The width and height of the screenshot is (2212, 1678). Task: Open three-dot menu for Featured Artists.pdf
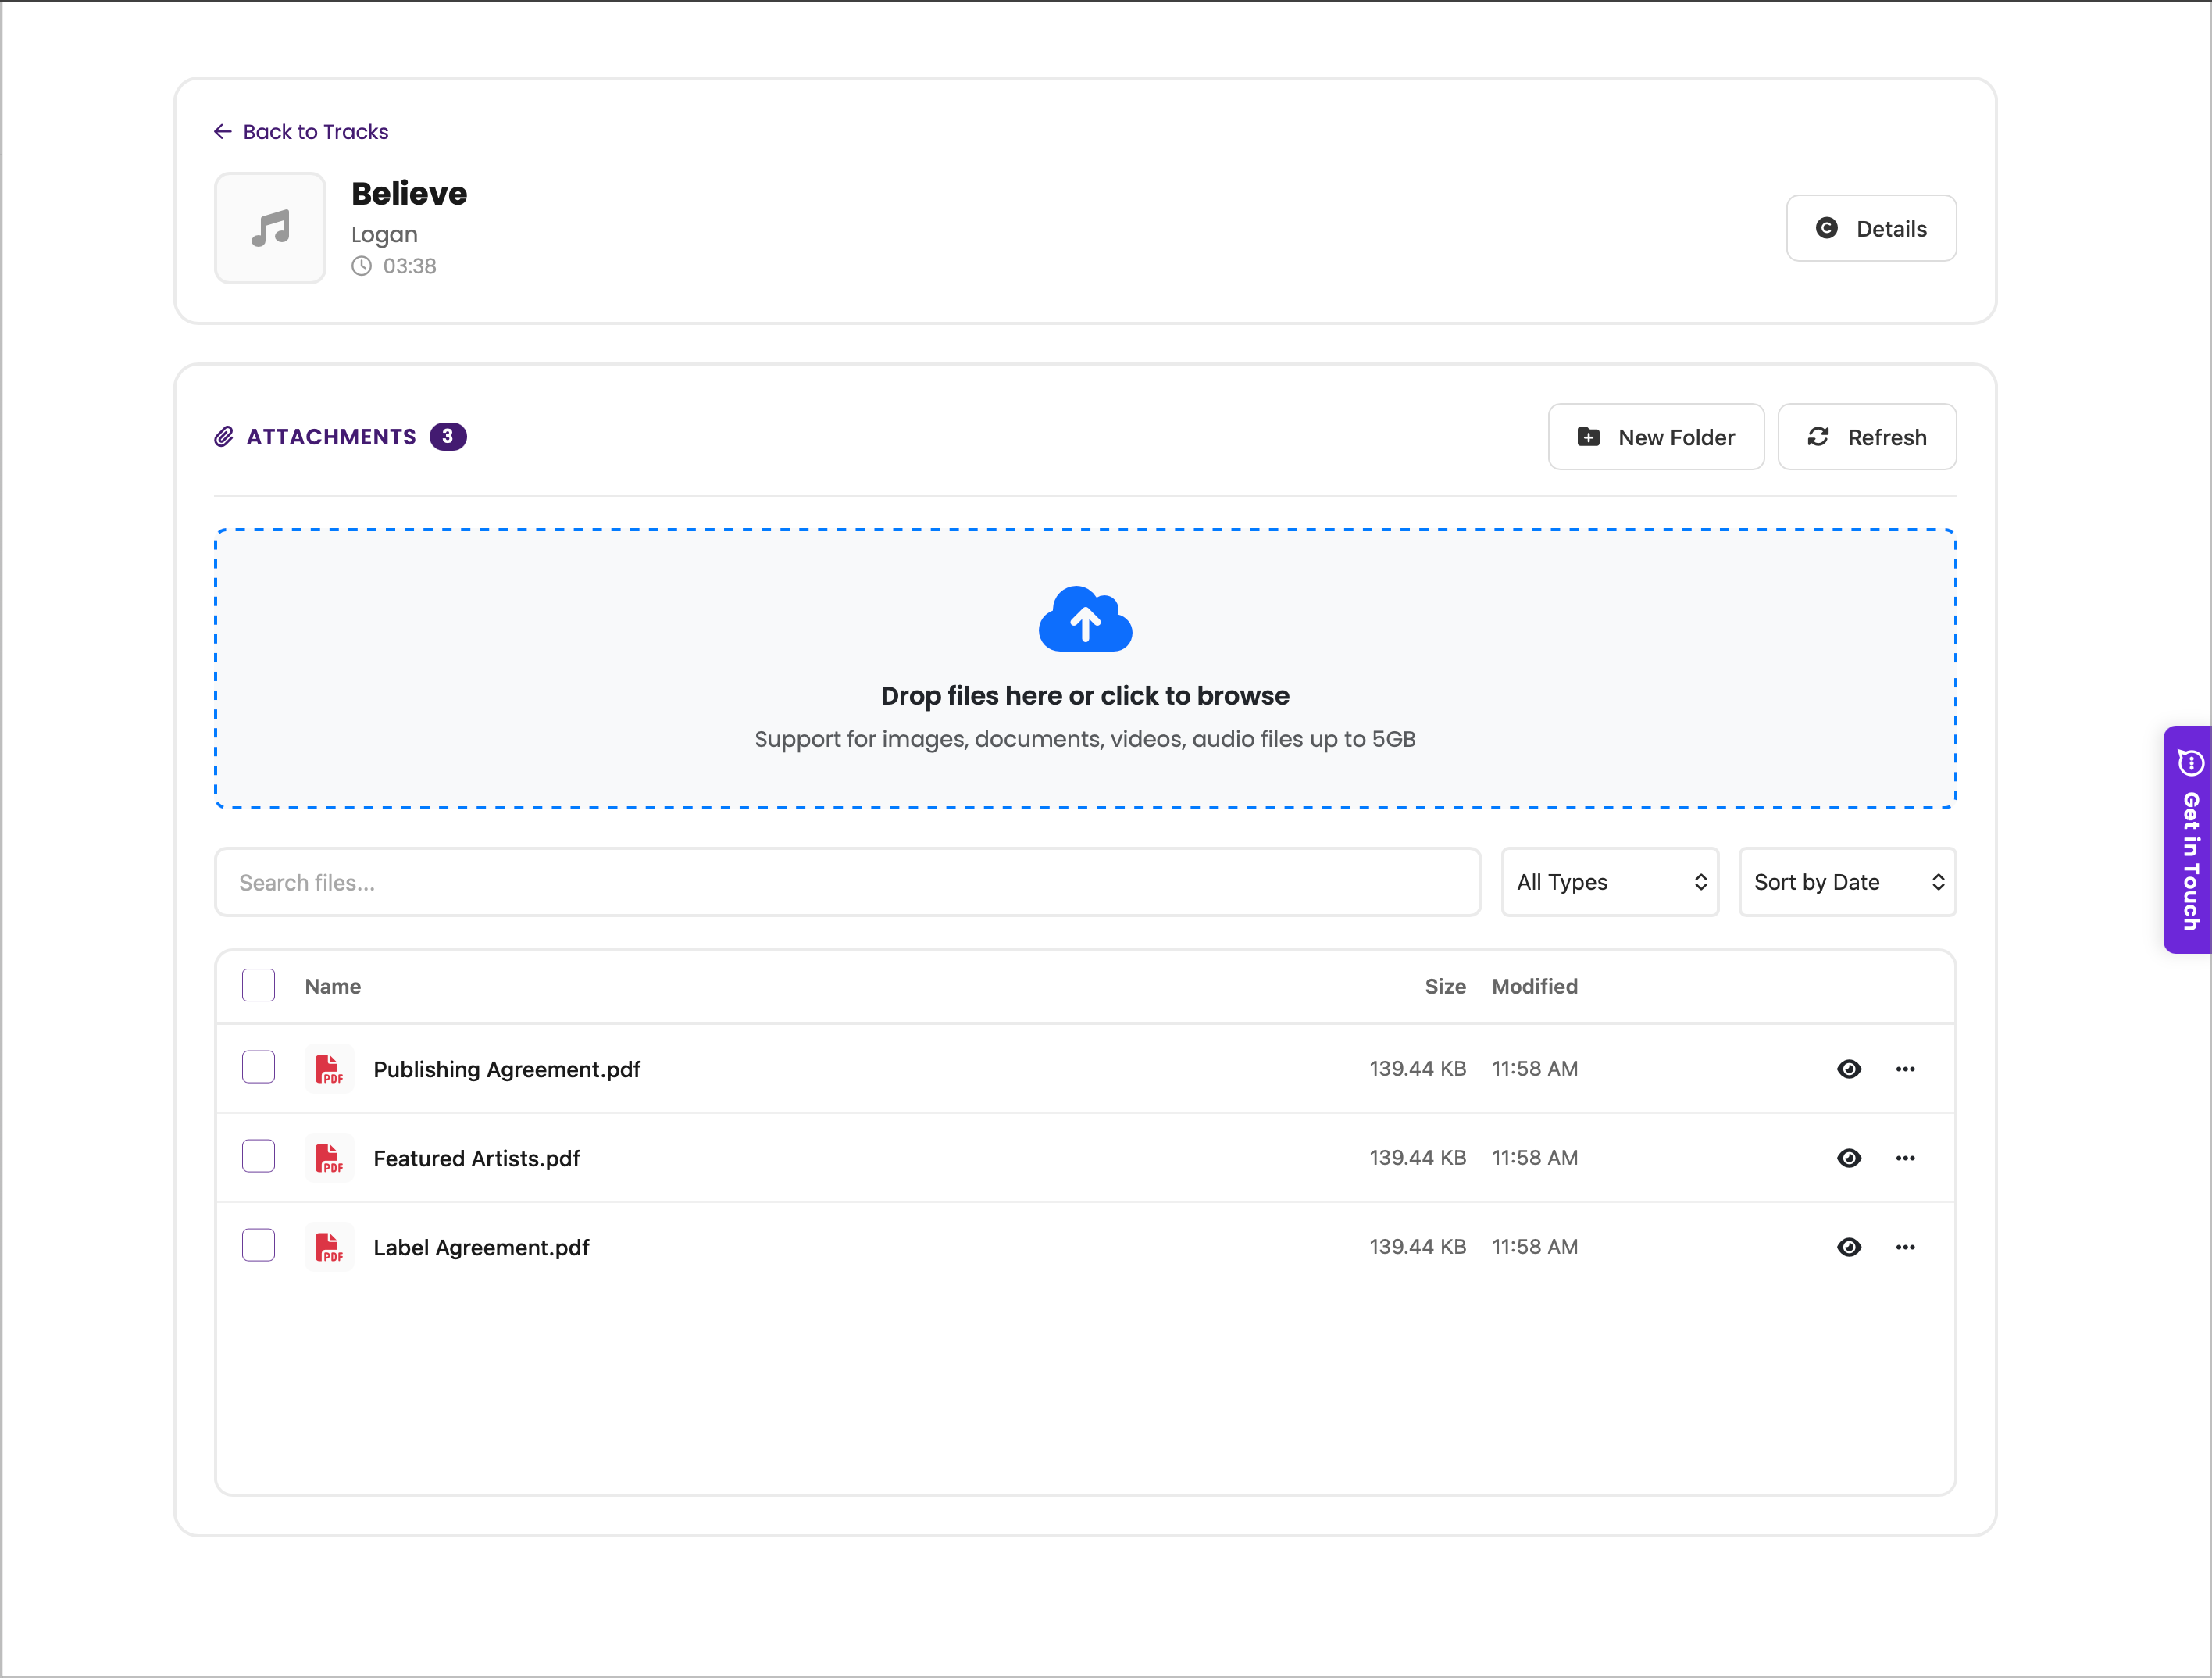1905,1158
